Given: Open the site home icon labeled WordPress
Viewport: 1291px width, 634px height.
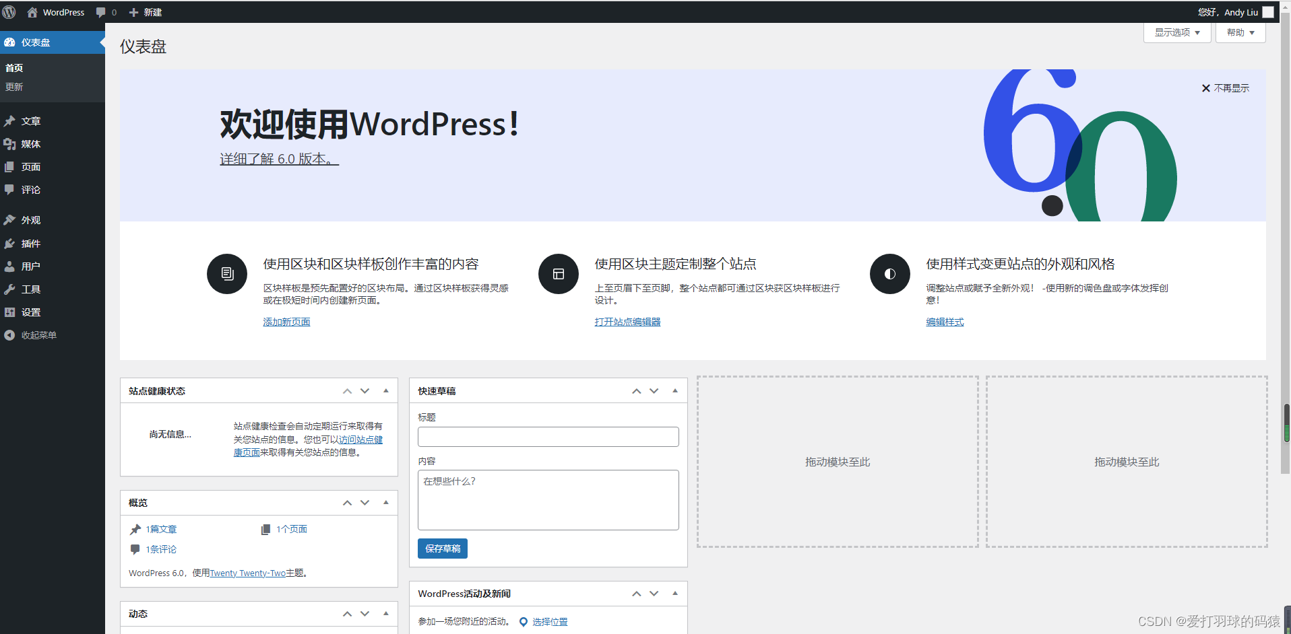Looking at the screenshot, I should point(32,12).
